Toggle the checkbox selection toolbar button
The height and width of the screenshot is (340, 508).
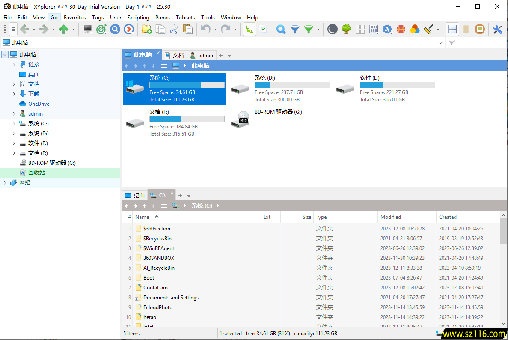(263, 29)
